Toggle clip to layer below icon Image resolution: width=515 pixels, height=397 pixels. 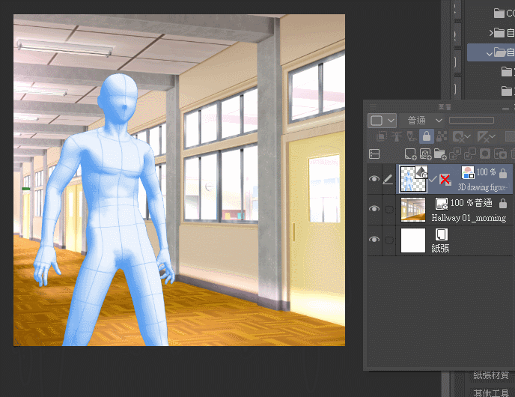point(381,136)
